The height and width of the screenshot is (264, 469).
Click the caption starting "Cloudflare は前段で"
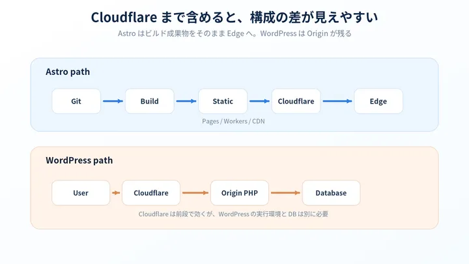[233, 214]
